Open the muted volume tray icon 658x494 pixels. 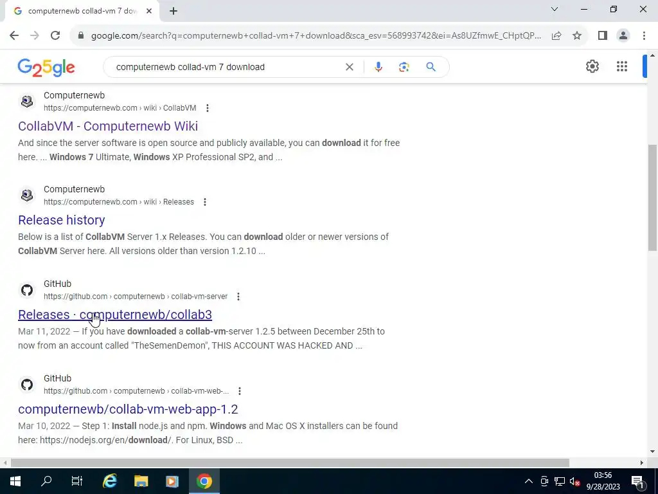574,481
